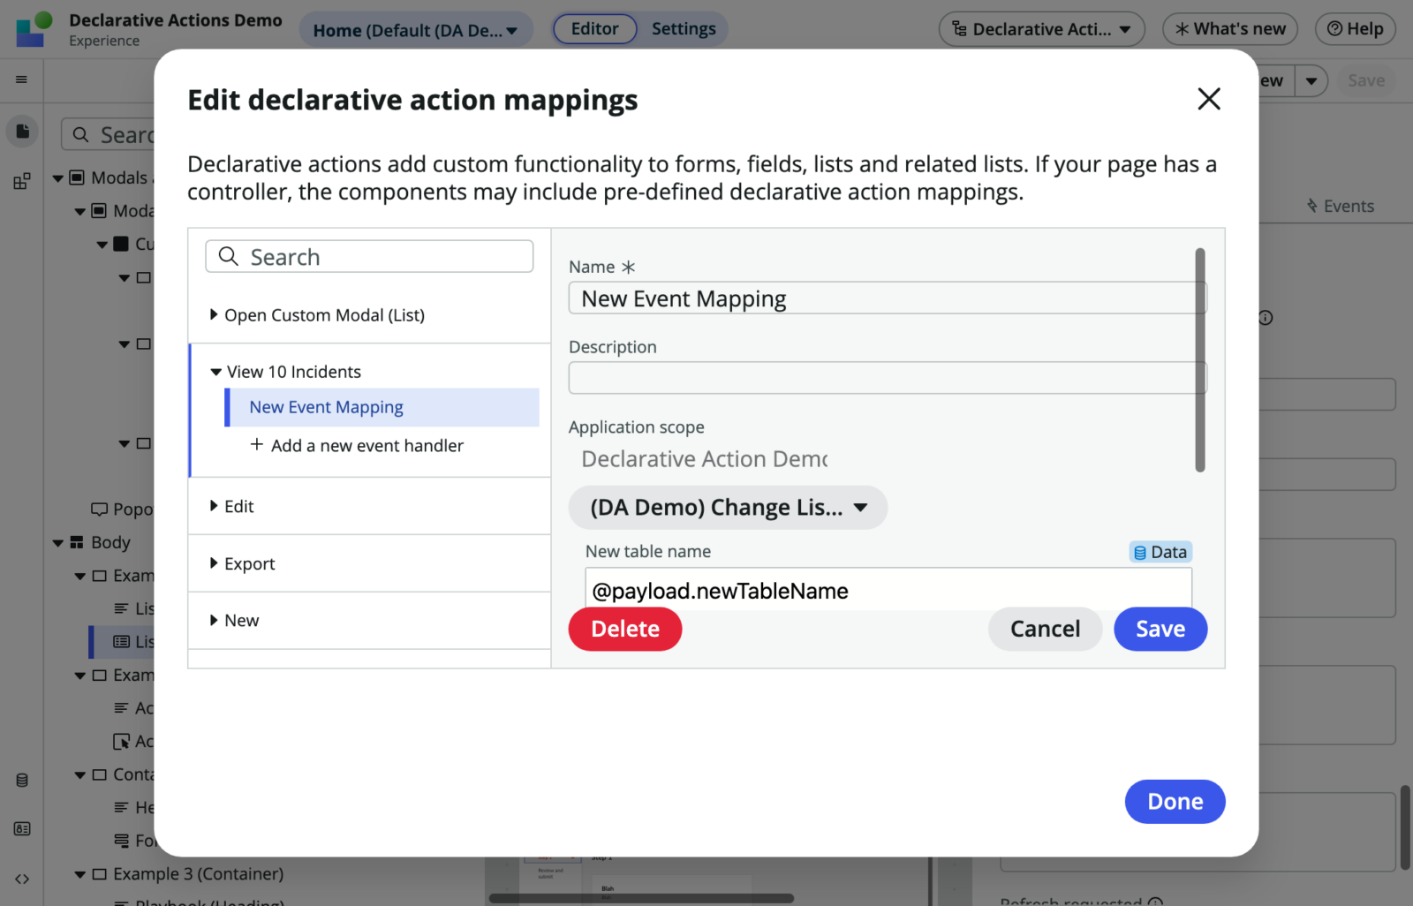The height and width of the screenshot is (906, 1413).
Task: Open the code panel icon at sidebar bottom
Action: (22, 879)
